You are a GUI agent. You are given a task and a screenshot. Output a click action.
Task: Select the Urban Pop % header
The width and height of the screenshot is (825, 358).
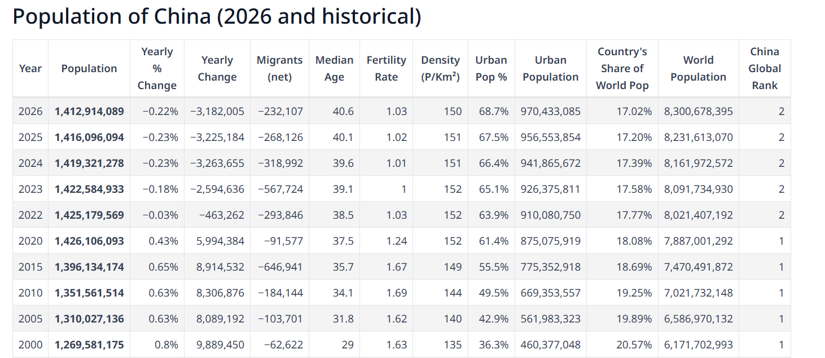[x=491, y=68]
